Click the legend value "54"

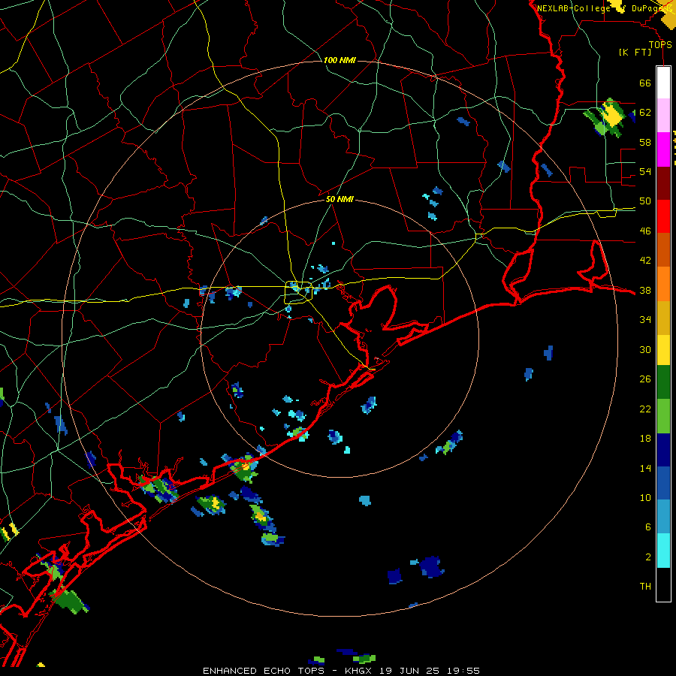(x=645, y=171)
